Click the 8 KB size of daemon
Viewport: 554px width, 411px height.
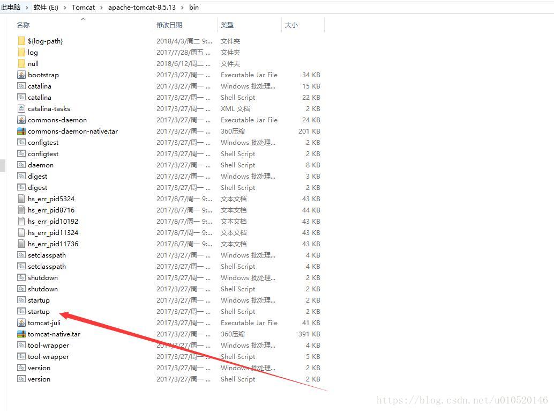[313, 165]
